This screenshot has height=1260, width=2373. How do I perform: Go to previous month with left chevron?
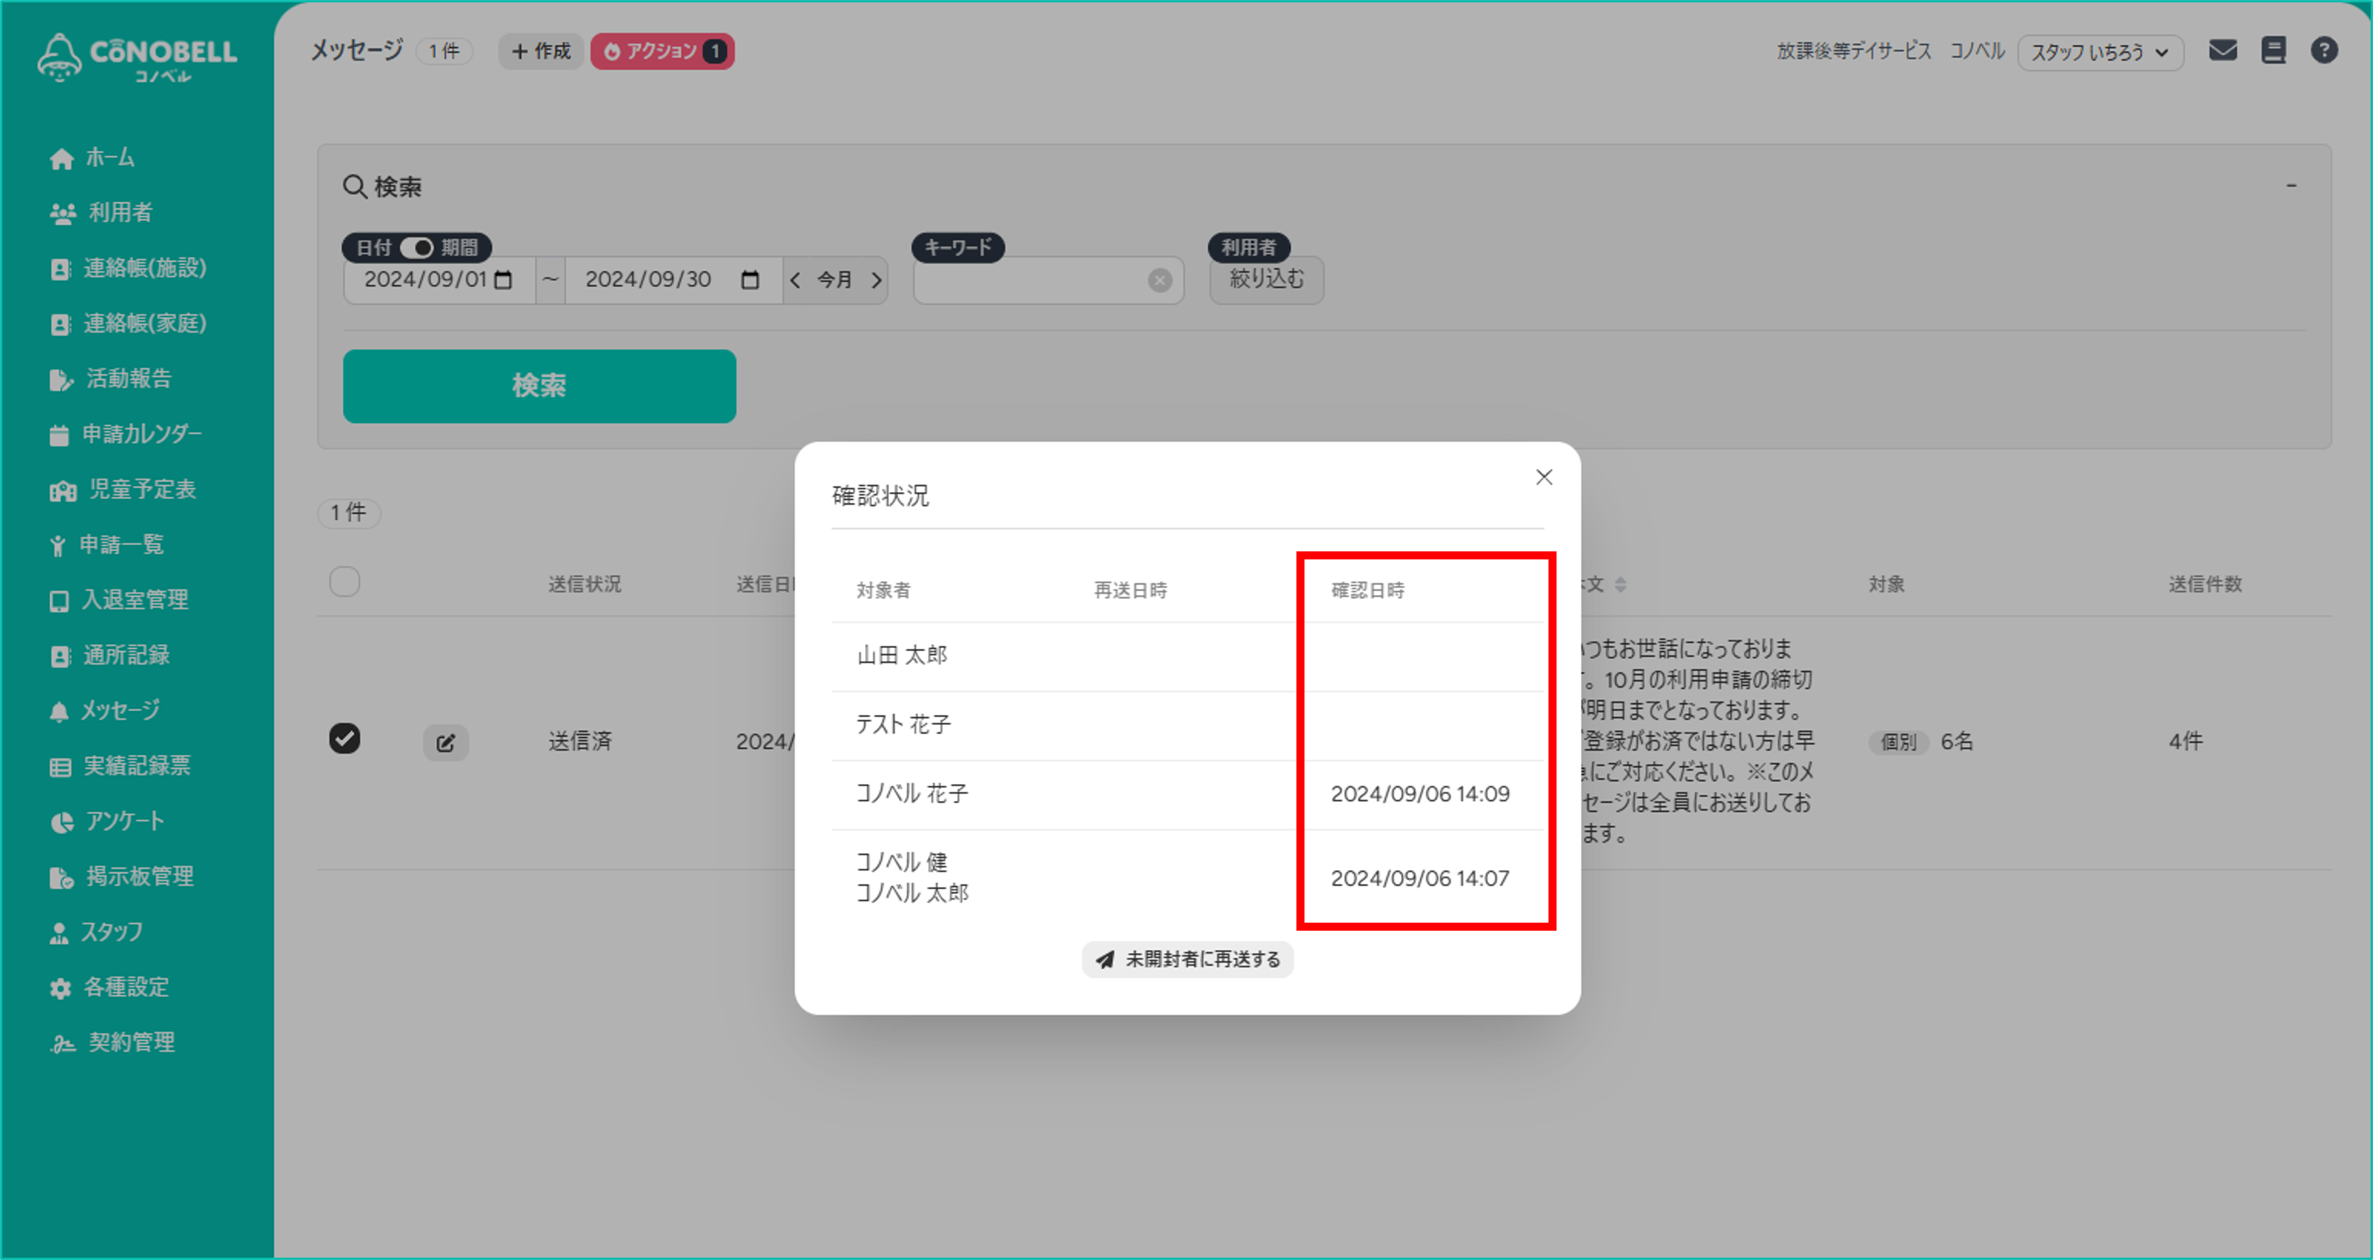click(x=795, y=280)
